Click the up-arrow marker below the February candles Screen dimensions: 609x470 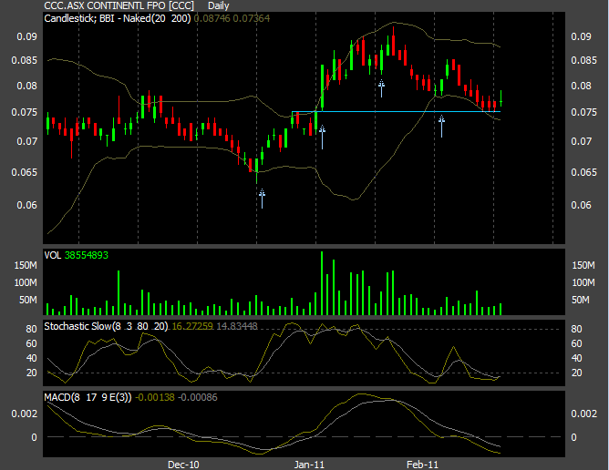click(x=441, y=126)
